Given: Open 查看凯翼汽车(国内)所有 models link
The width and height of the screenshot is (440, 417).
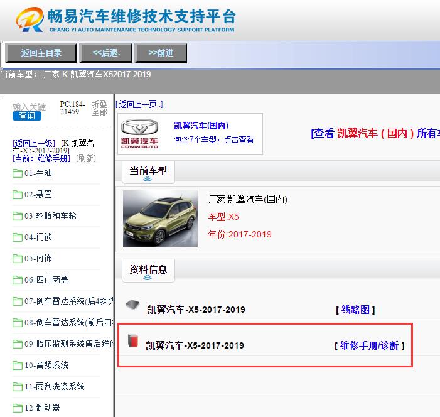Looking at the screenshot, I should 375,133.
